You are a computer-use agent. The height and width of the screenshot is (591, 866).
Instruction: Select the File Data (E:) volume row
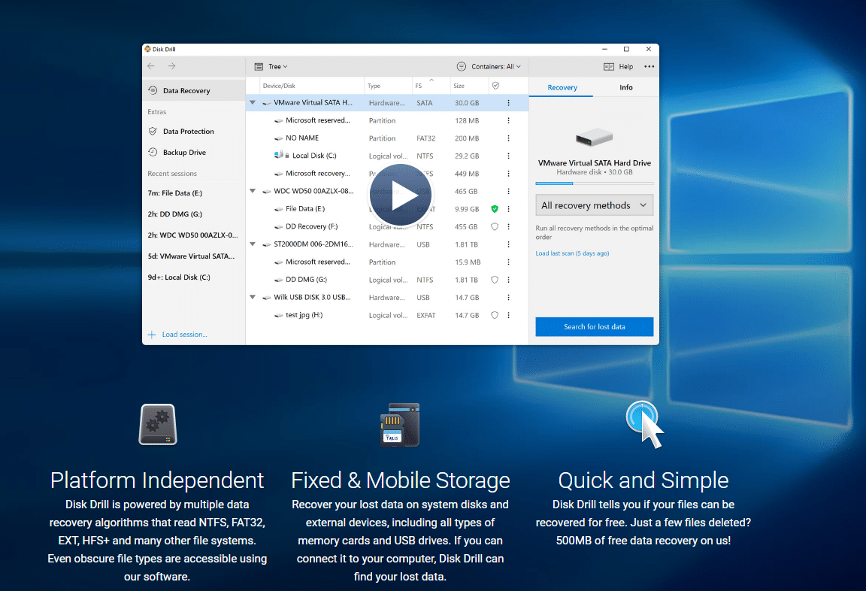tap(387, 209)
